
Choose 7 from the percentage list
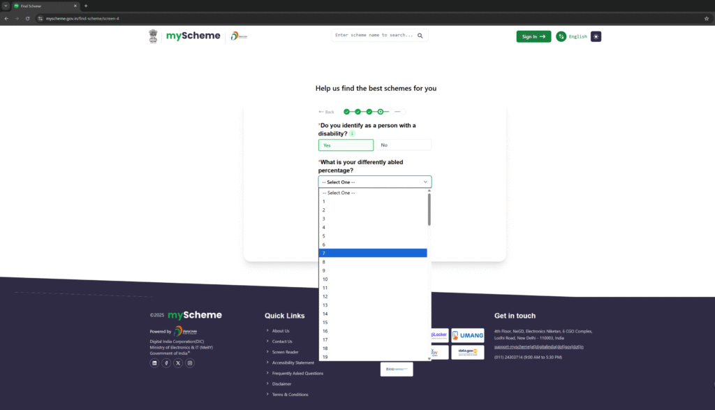pyautogui.click(x=373, y=253)
